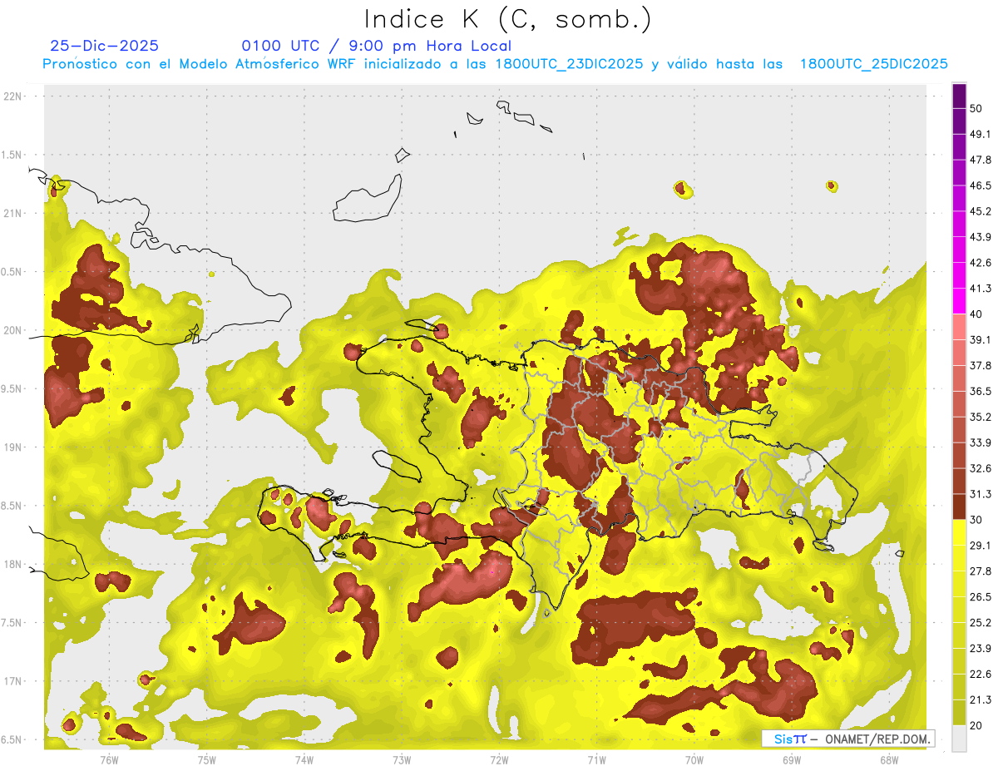This screenshot has width=998, height=771.
Task: Click the "SisTT – ONAMET/REP.DOM." credit label
Action: [x=848, y=739]
